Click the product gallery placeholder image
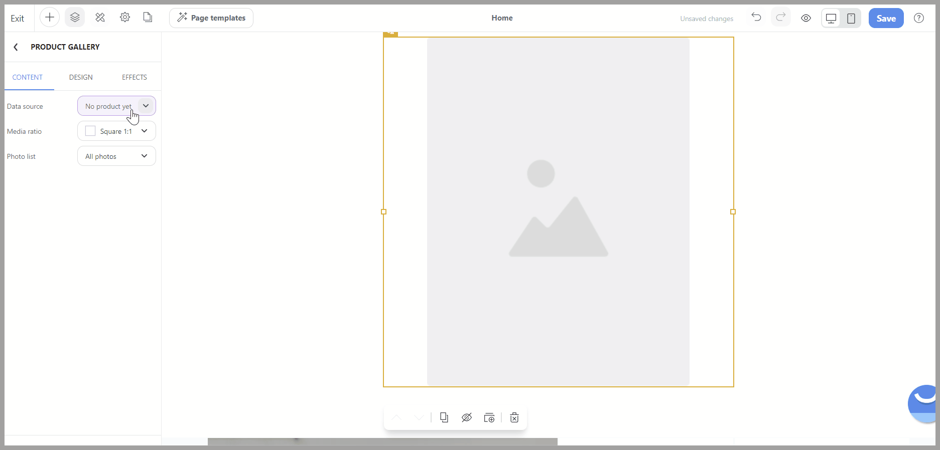This screenshot has height=450, width=940. (558, 211)
